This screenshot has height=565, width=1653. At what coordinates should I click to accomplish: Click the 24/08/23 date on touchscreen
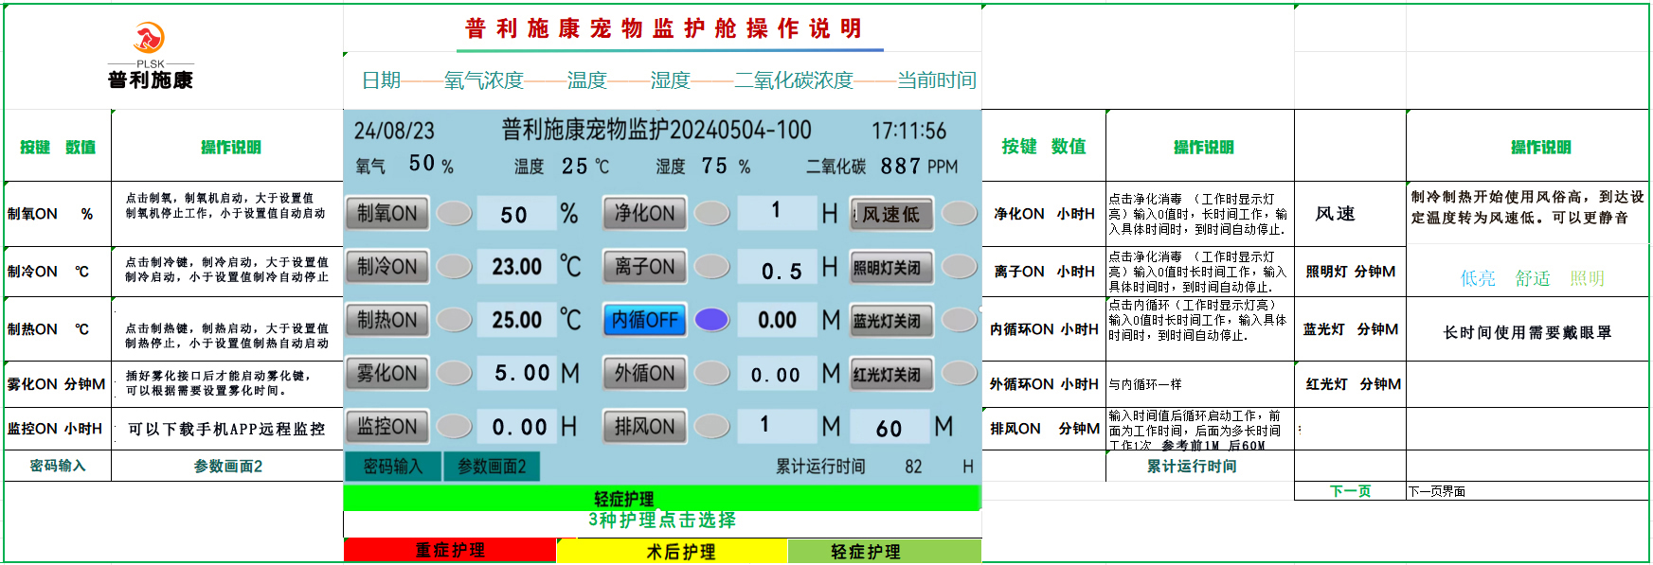click(394, 131)
